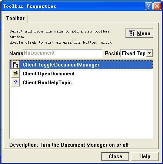Open the Position dropdown arrow

click(x=149, y=53)
